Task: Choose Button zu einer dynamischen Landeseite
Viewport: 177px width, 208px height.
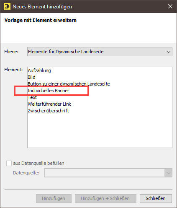Action: point(69,84)
